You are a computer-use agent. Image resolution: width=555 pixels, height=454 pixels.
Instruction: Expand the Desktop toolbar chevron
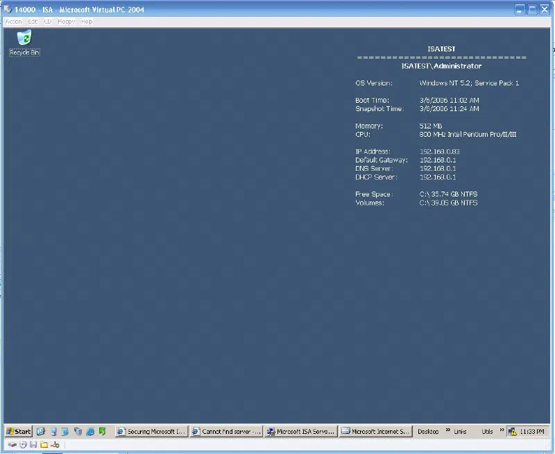[x=447, y=430]
